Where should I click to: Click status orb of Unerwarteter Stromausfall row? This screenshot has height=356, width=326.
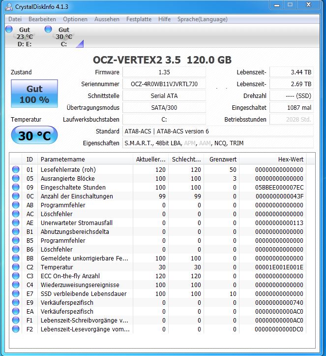coord(16,223)
